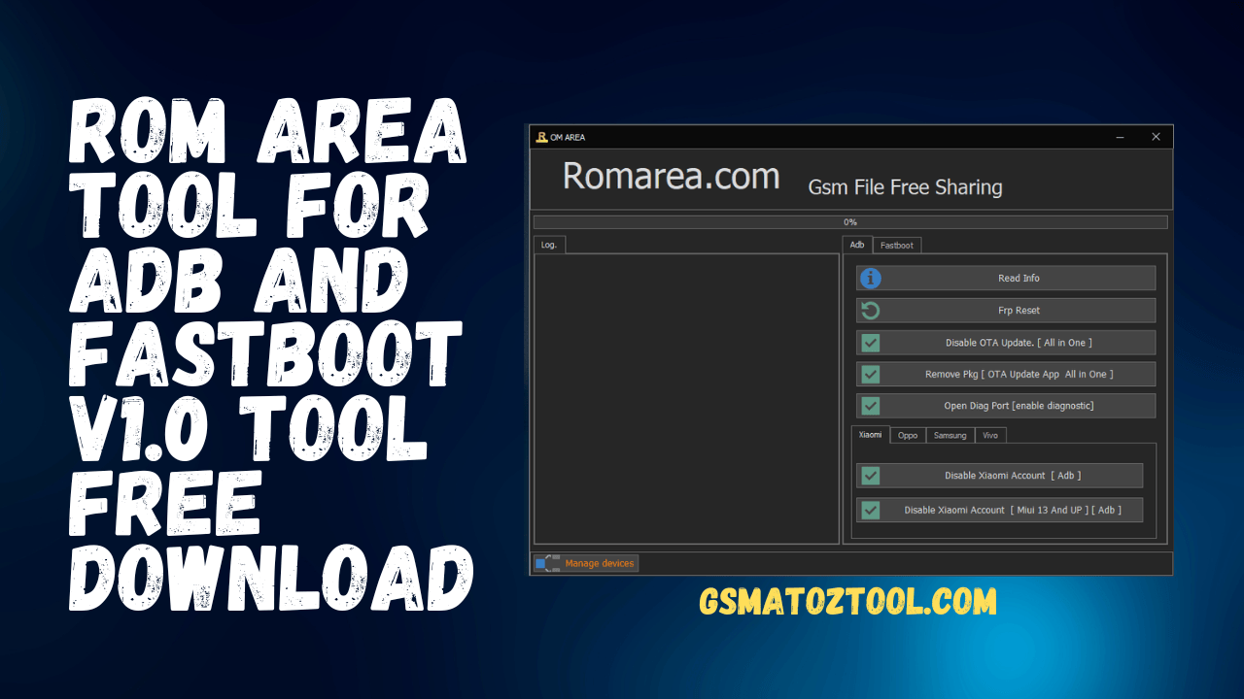Image resolution: width=1244 pixels, height=699 pixels.
Task: Click the green check icon on Open Diag Port
Action: point(870,405)
